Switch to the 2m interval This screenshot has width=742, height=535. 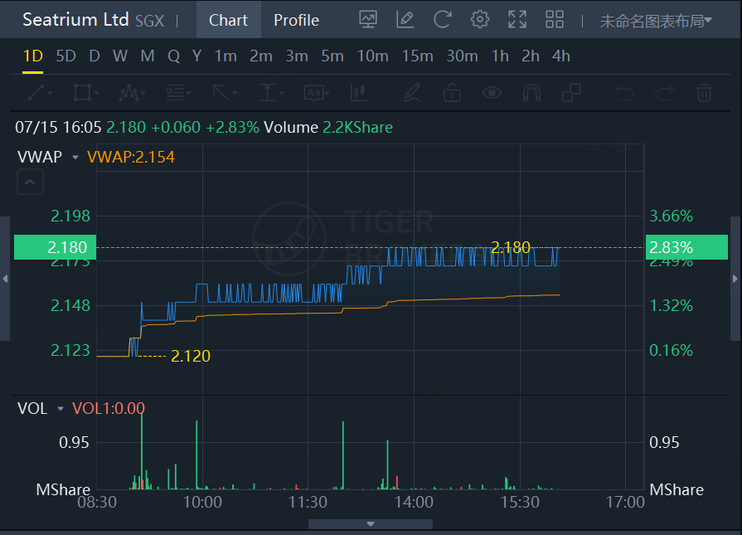click(x=261, y=56)
